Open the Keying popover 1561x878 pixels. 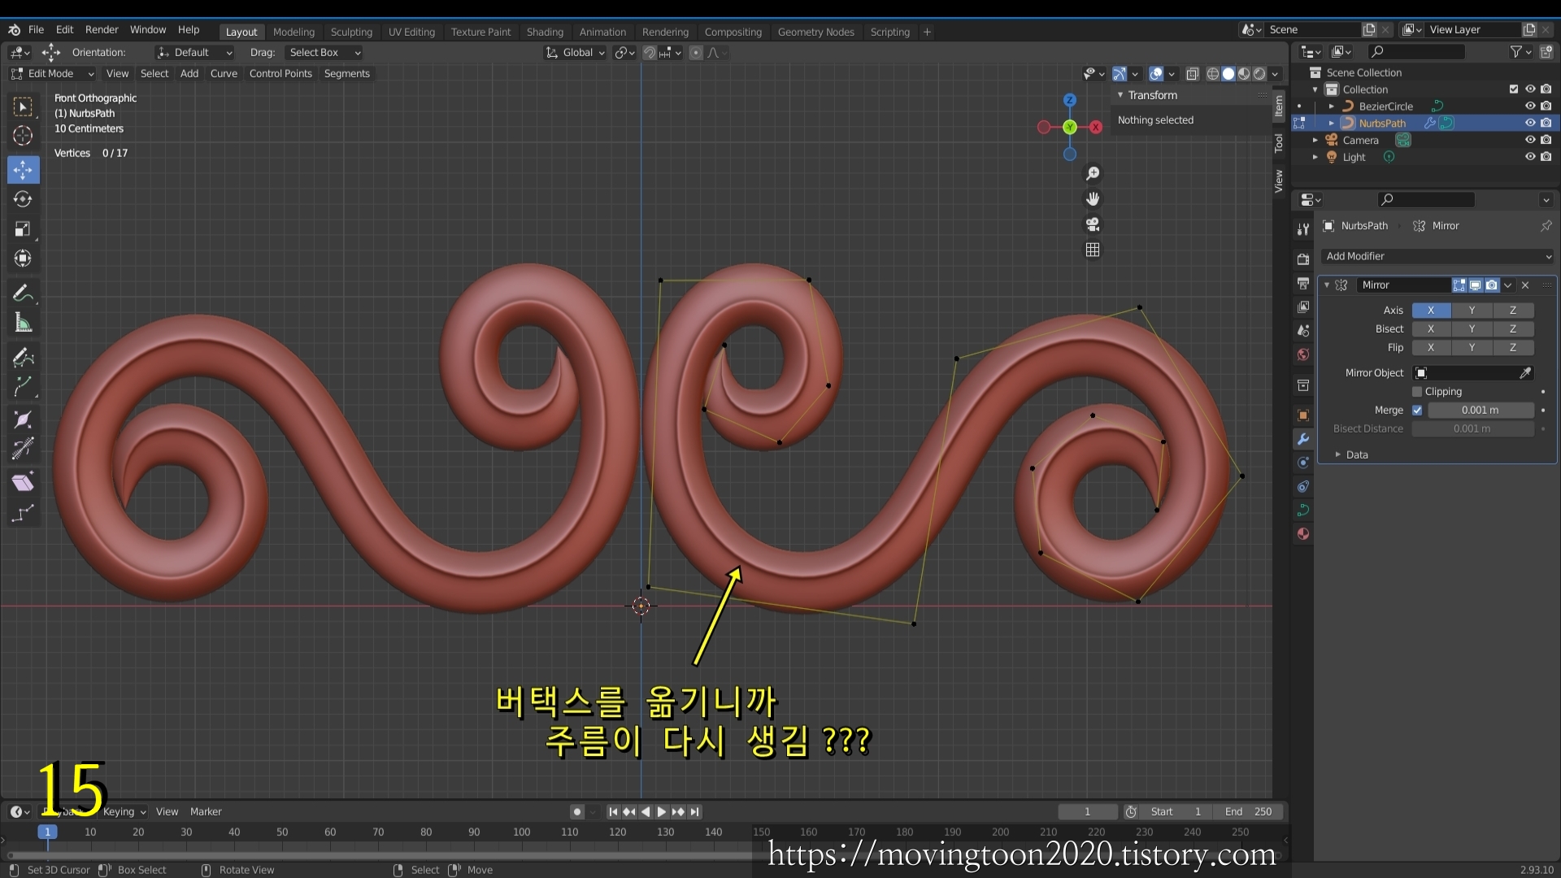click(124, 812)
